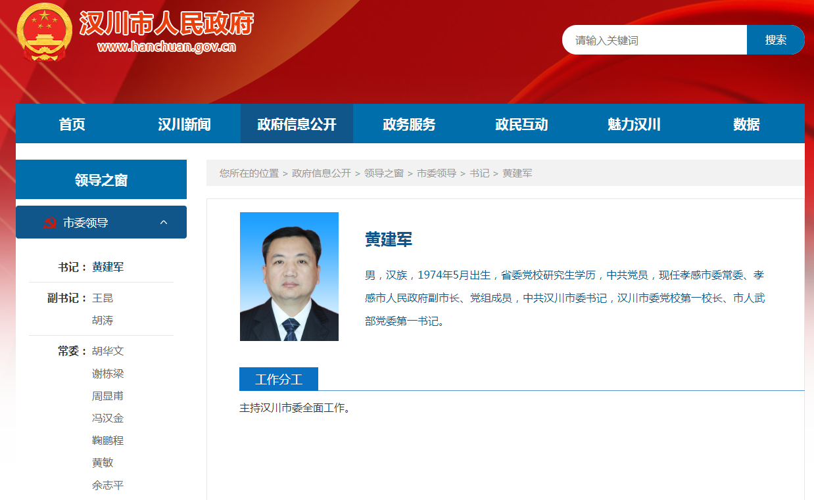Click the 领导之窗 sidebar header
This screenshot has height=500, width=814.
click(x=101, y=179)
